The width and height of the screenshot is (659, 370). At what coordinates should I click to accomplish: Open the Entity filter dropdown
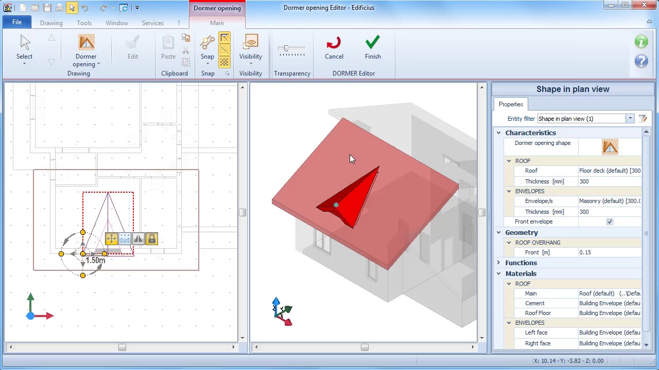coord(630,119)
